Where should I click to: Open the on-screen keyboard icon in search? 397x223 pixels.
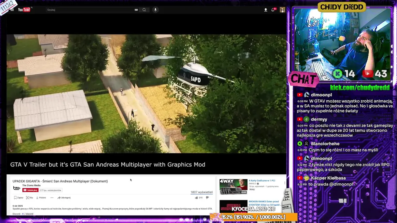point(136,10)
